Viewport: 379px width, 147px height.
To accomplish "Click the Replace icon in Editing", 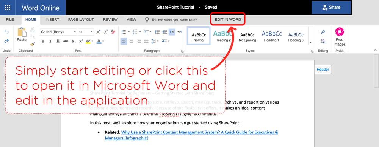I will coord(323,41).
